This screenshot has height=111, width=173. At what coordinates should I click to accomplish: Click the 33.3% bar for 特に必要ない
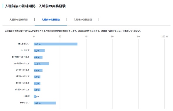pyautogui.click(x=56, y=44)
